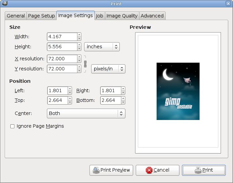Click the Print Preview magnifier icon
233x183 pixels.
[96, 170]
